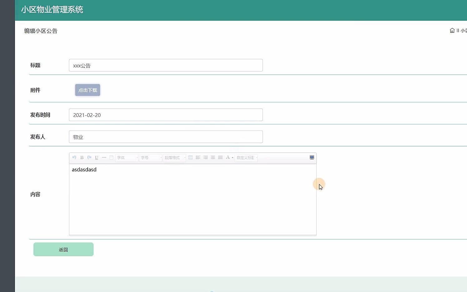Click the 内容 label
Viewport: 467px width, 292px height.
[35, 194]
